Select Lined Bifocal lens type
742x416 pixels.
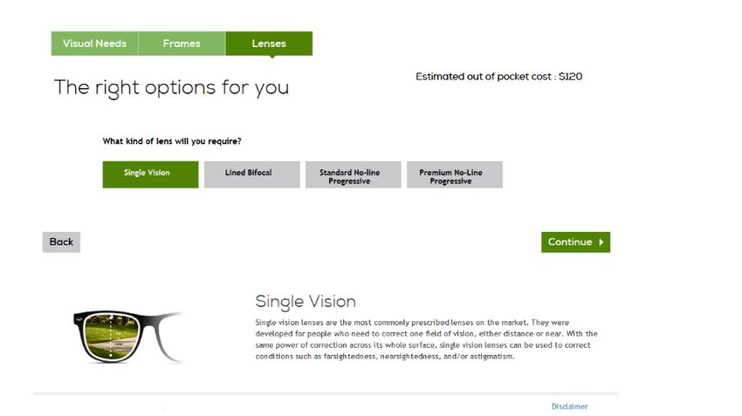click(x=251, y=174)
